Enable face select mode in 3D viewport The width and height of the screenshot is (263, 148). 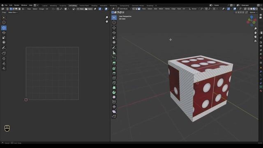[x=139, y=9]
